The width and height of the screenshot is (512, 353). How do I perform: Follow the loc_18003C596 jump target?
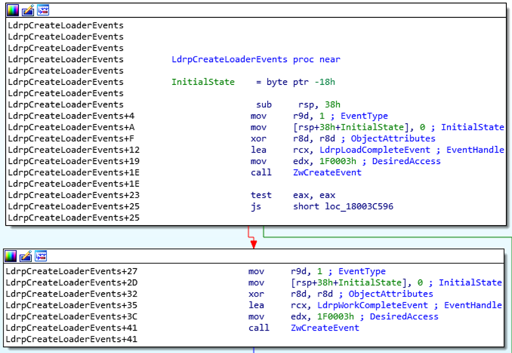pos(359,207)
